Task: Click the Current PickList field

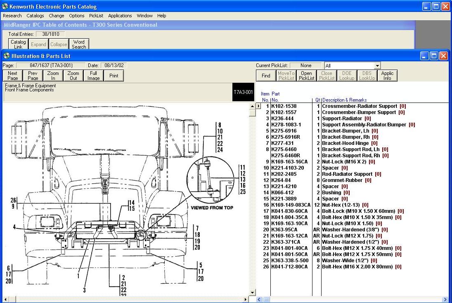Action: (306, 65)
